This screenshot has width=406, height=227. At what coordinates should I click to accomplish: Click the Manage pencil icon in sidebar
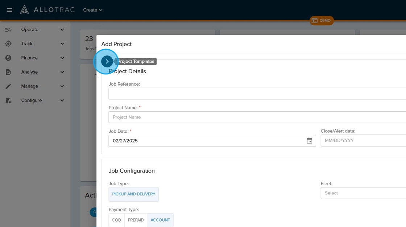pos(8,86)
